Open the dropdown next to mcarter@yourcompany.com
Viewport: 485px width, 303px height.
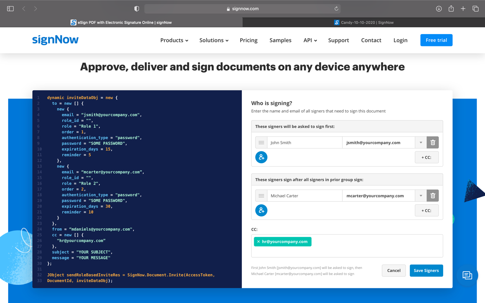click(x=421, y=196)
